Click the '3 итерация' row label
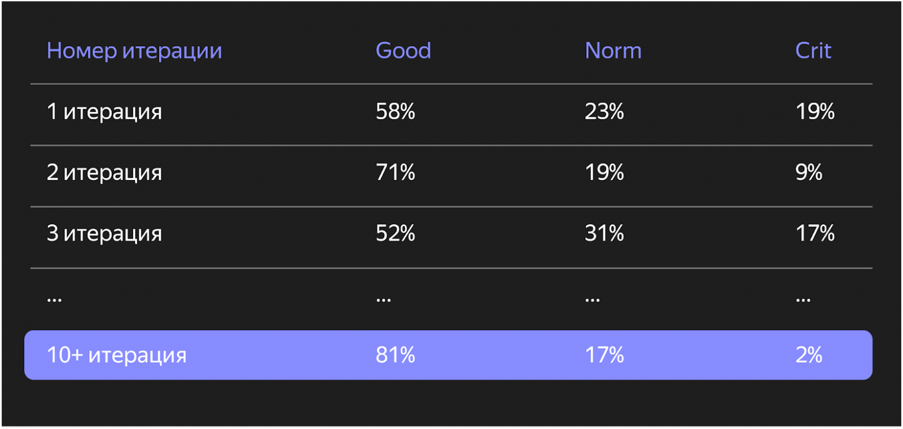This screenshot has width=903, height=429. coord(104,233)
